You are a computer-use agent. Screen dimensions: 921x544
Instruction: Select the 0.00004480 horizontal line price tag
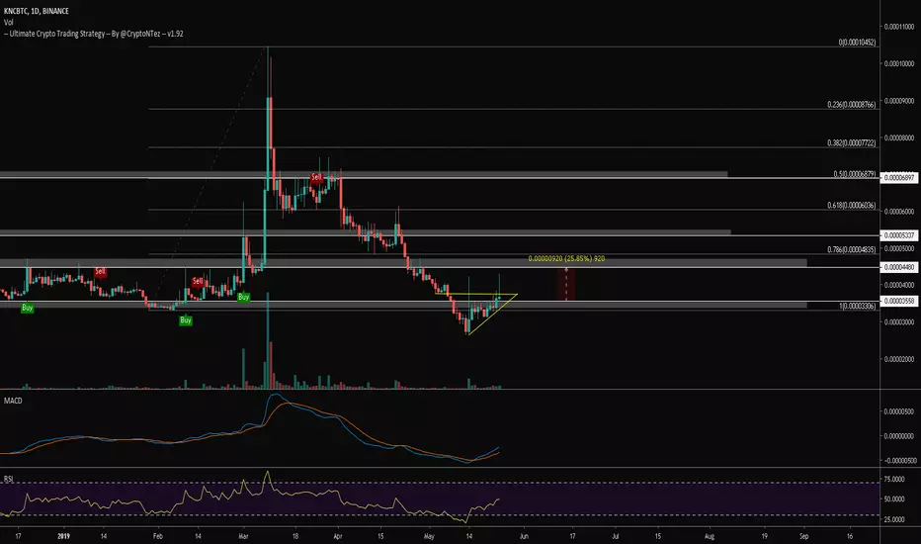click(x=899, y=267)
